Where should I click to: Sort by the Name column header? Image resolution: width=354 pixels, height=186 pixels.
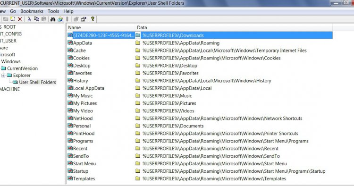[x=101, y=27]
